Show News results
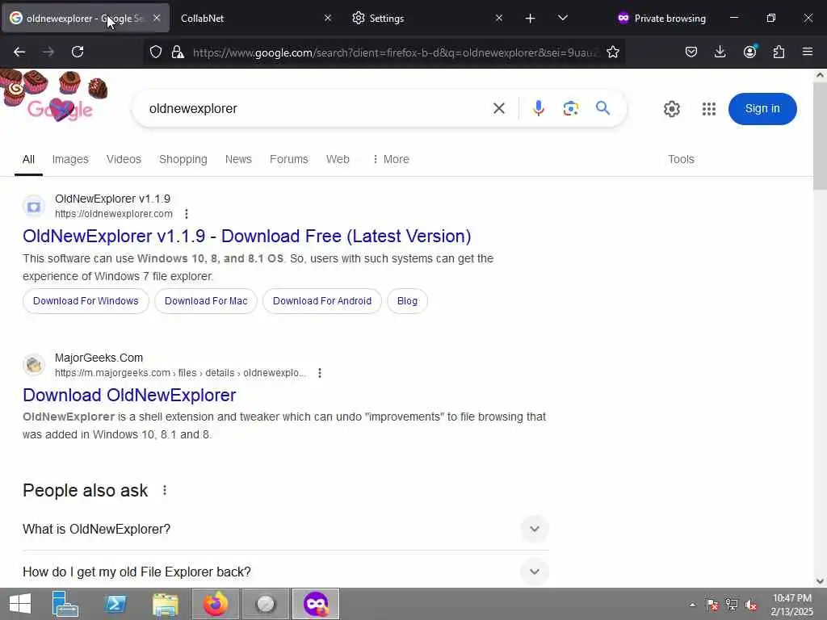827x620 pixels. coord(238,159)
